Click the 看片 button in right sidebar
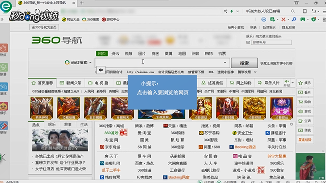The height and width of the screenshot is (183, 326). pos(305,92)
